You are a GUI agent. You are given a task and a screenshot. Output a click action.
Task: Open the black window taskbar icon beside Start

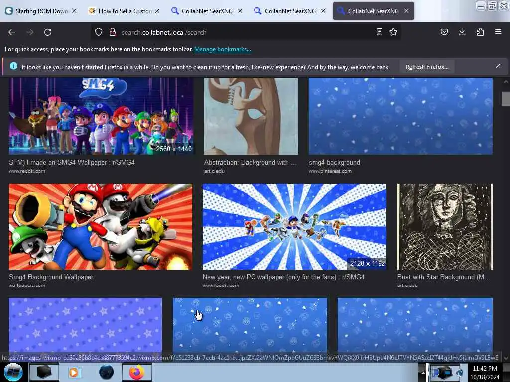coord(44,372)
